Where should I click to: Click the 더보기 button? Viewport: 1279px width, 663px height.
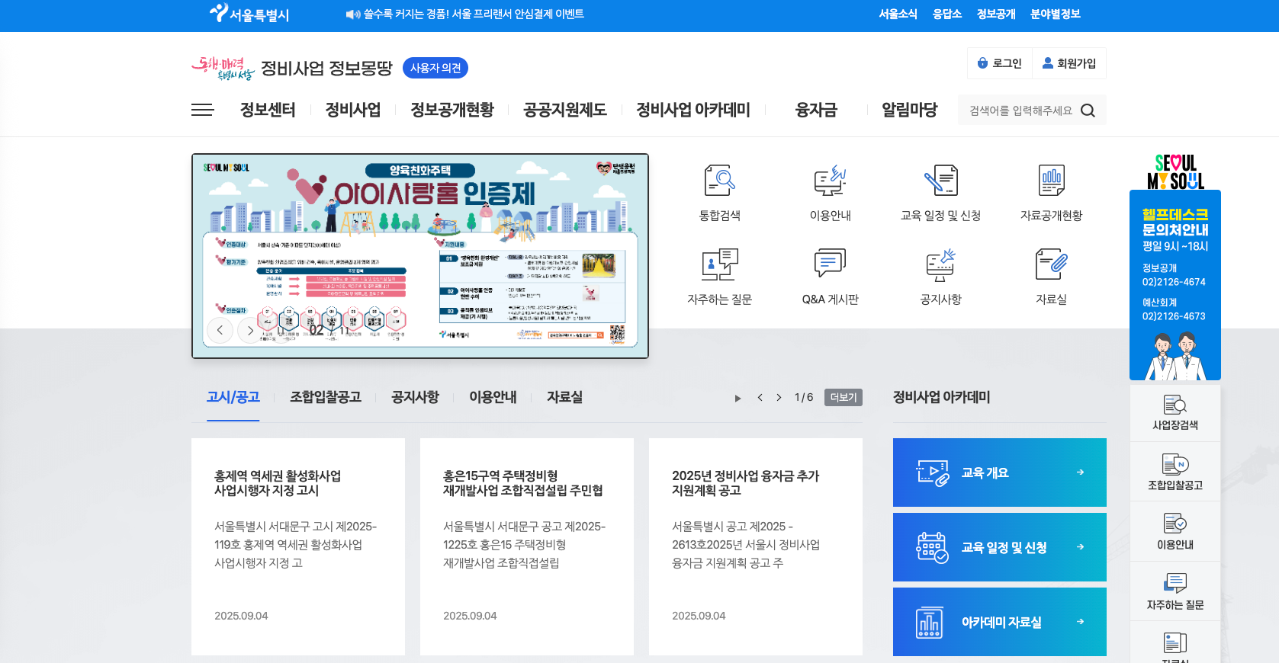pos(844,398)
